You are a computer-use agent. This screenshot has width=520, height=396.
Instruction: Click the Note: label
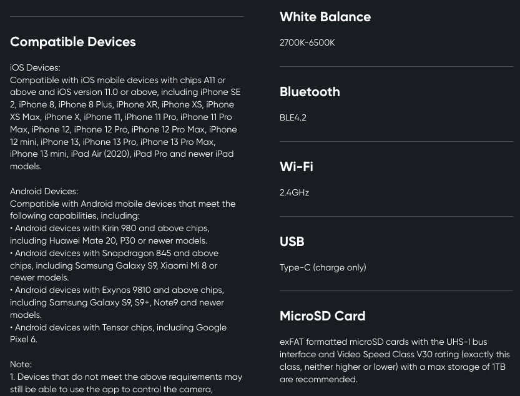[21, 365]
